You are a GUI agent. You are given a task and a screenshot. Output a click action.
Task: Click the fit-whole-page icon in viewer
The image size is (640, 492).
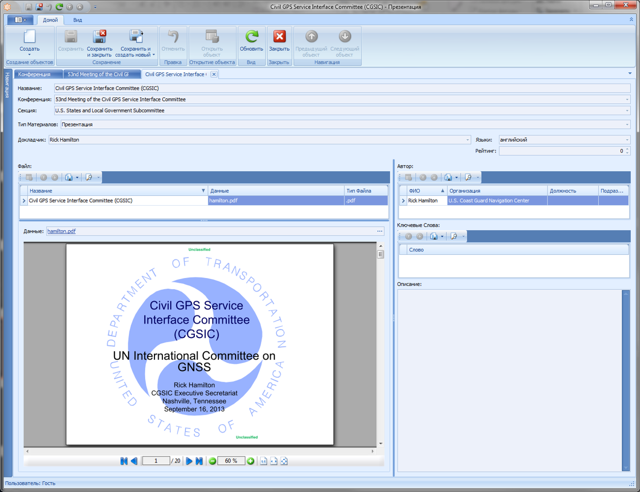(x=284, y=461)
